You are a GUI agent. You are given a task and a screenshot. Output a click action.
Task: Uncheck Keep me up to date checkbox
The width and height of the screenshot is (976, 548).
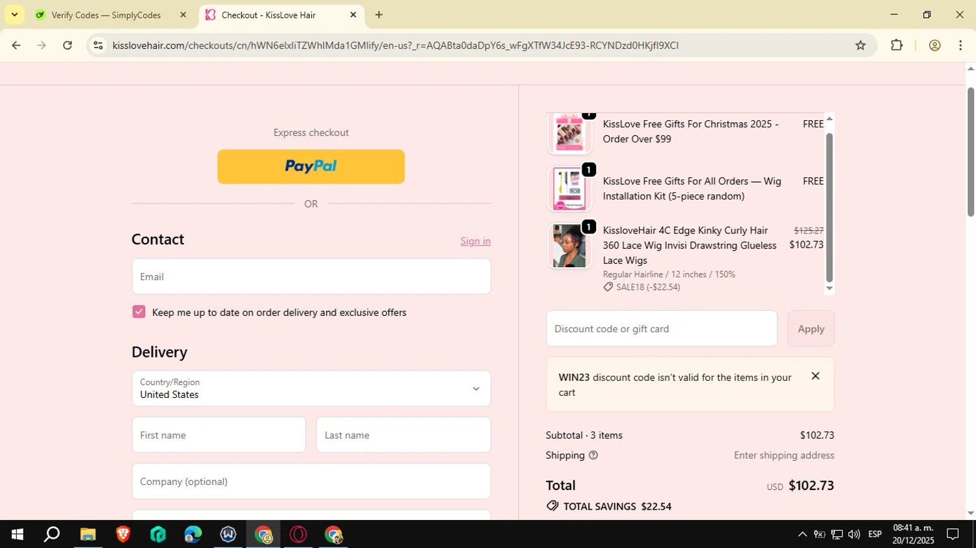point(139,312)
